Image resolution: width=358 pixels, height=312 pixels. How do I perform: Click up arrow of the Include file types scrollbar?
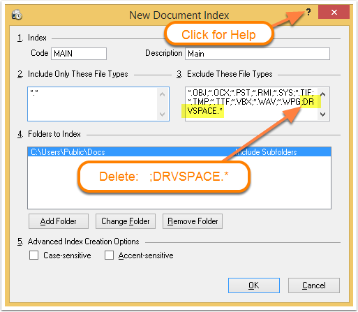click(163, 94)
